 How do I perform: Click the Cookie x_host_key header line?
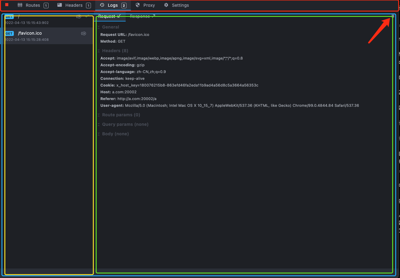pos(179,85)
